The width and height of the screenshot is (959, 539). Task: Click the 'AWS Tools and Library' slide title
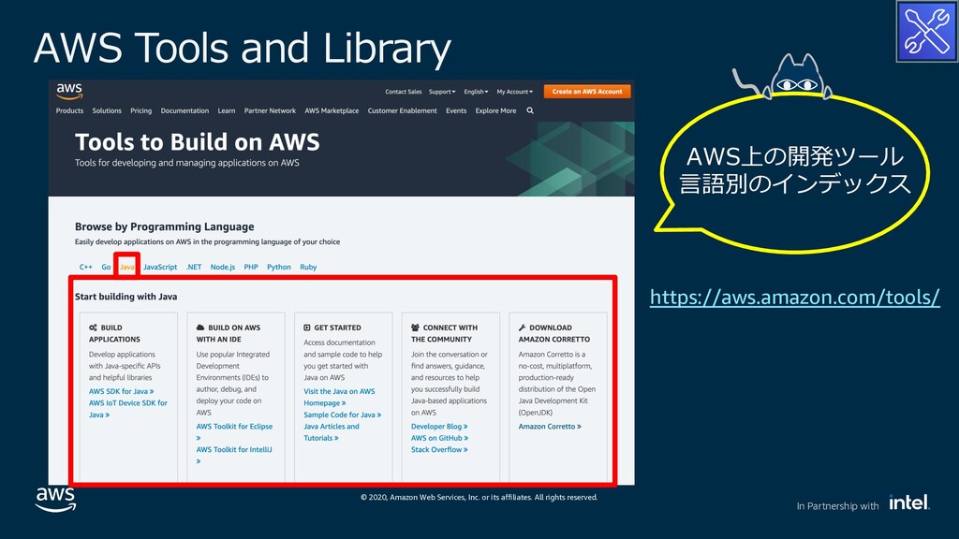243,49
